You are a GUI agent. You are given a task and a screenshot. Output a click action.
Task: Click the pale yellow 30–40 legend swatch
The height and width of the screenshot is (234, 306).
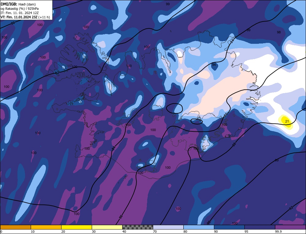click(x=107, y=227)
